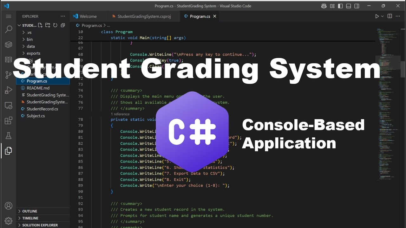Open Customize Layout in title bar

[x=332, y=6]
